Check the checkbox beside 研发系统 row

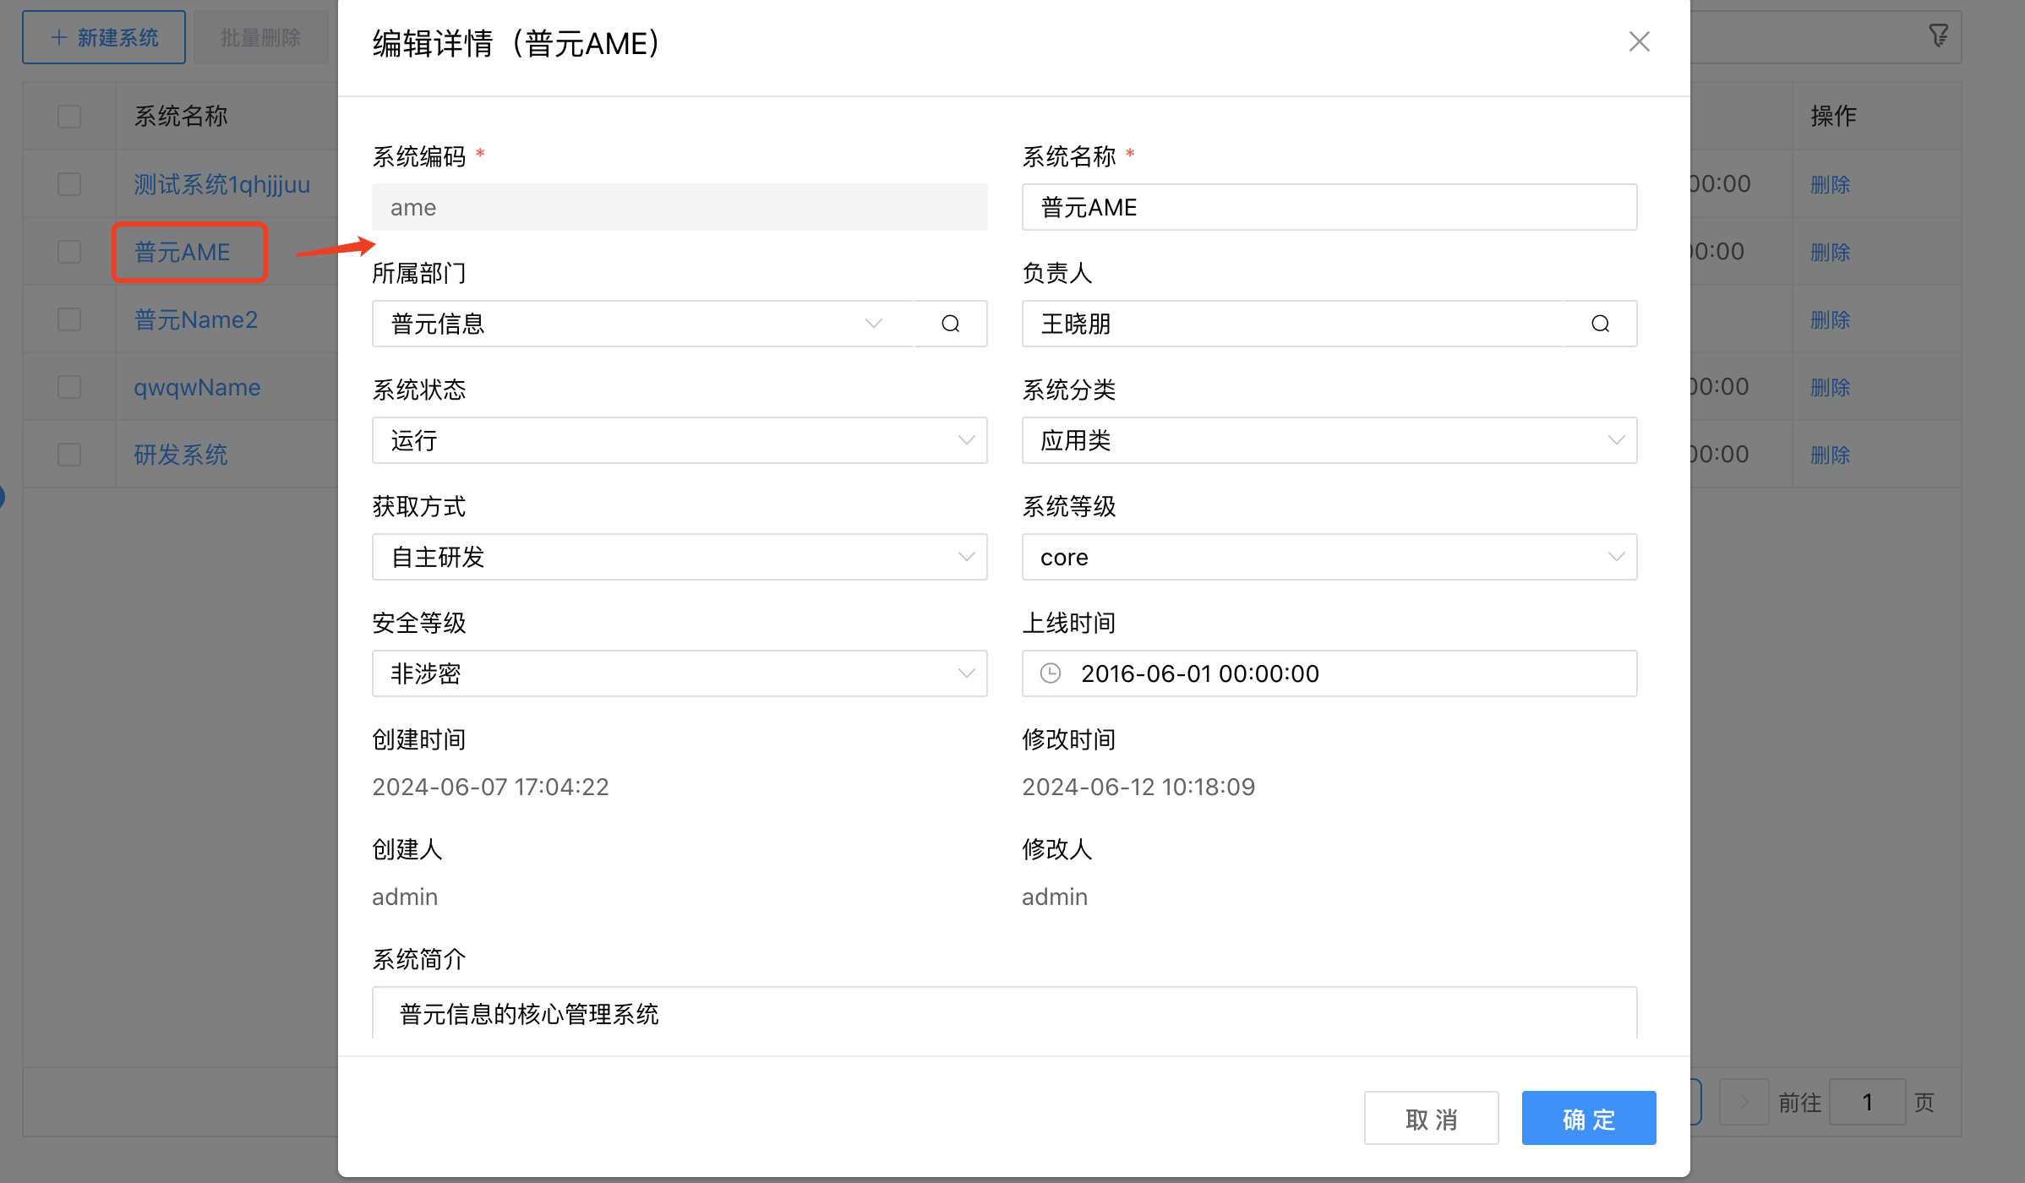68,454
